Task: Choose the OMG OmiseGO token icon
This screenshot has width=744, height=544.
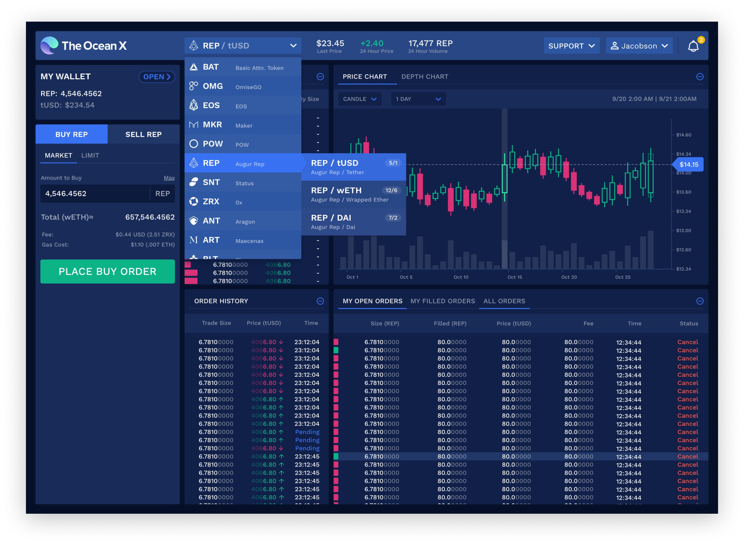Action: (194, 86)
